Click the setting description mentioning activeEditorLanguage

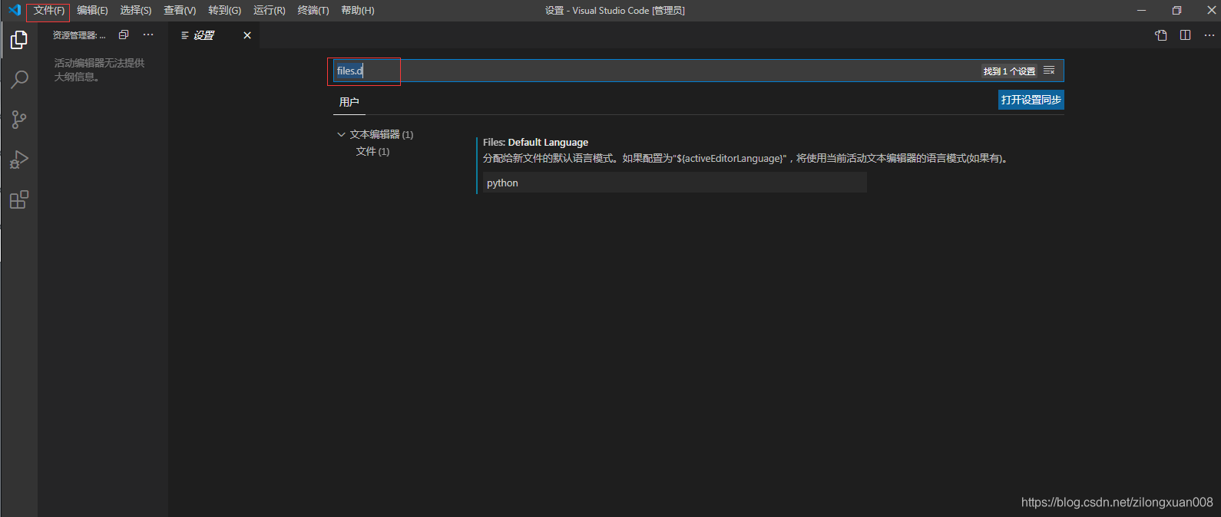[x=745, y=158]
